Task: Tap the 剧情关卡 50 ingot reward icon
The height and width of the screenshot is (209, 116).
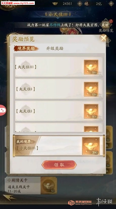Action: tap(49, 186)
